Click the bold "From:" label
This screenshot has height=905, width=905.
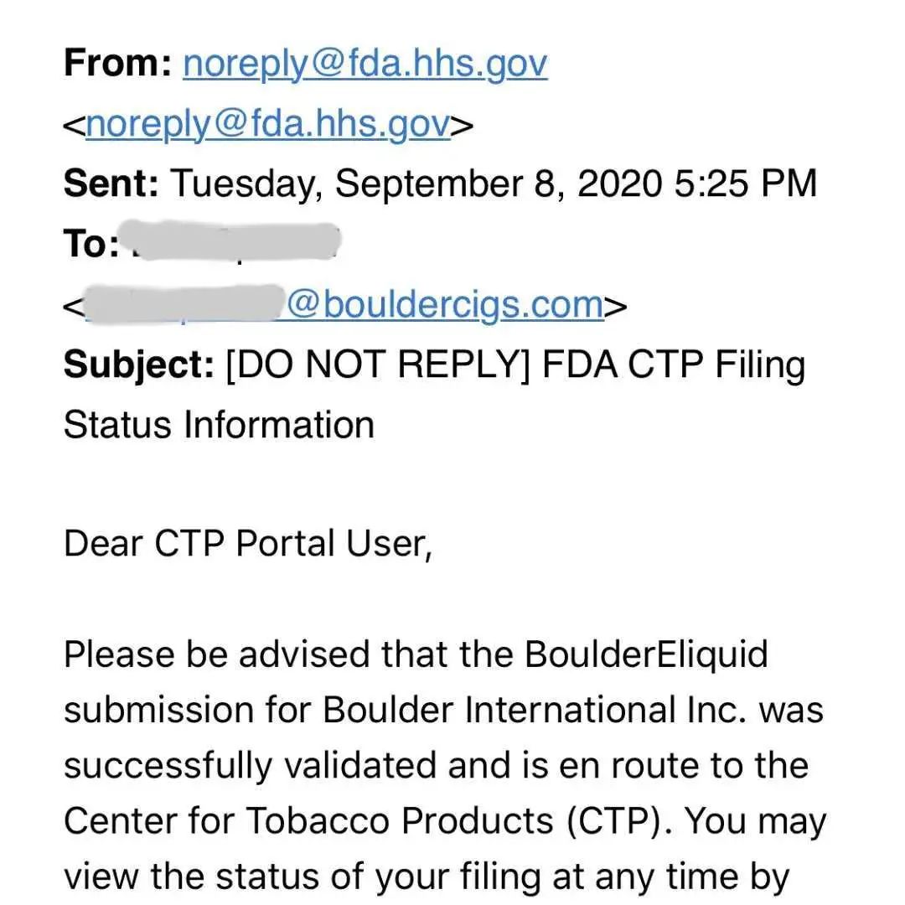pos(117,64)
